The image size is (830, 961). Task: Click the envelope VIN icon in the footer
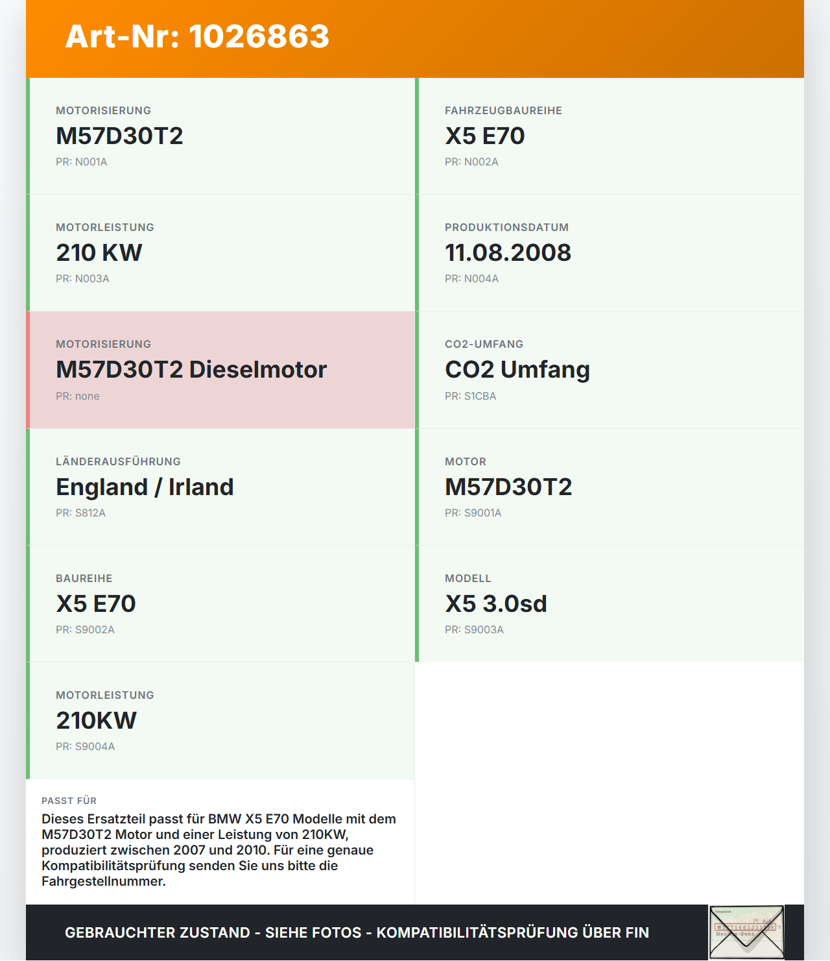tap(746, 932)
